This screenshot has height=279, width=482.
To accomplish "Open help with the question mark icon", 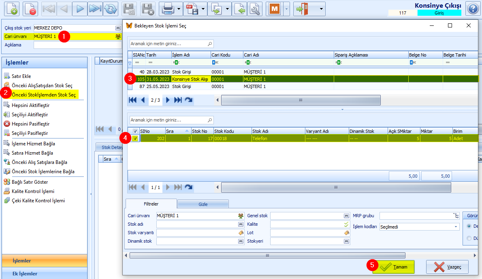I will [x=473, y=8].
